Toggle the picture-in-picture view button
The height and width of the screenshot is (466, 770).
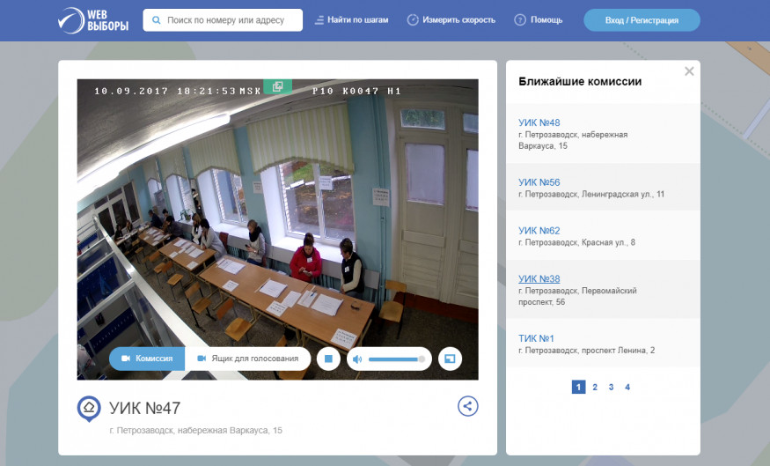click(450, 359)
